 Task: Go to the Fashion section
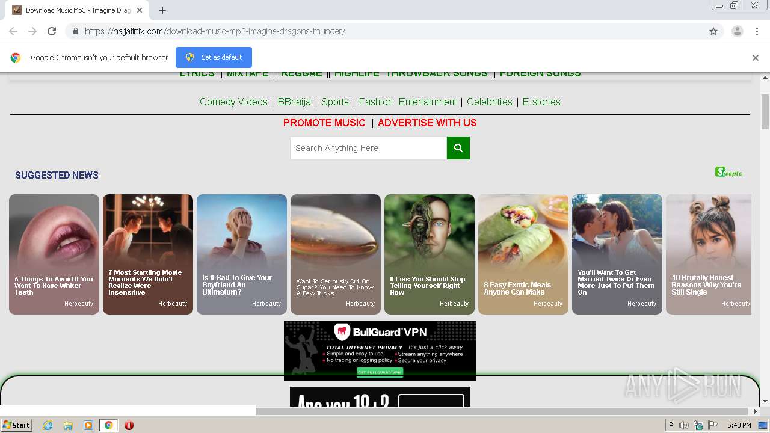click(x=376, y=102)
